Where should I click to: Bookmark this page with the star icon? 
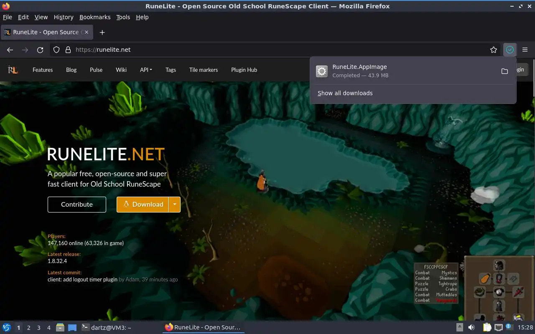point(494,50)
